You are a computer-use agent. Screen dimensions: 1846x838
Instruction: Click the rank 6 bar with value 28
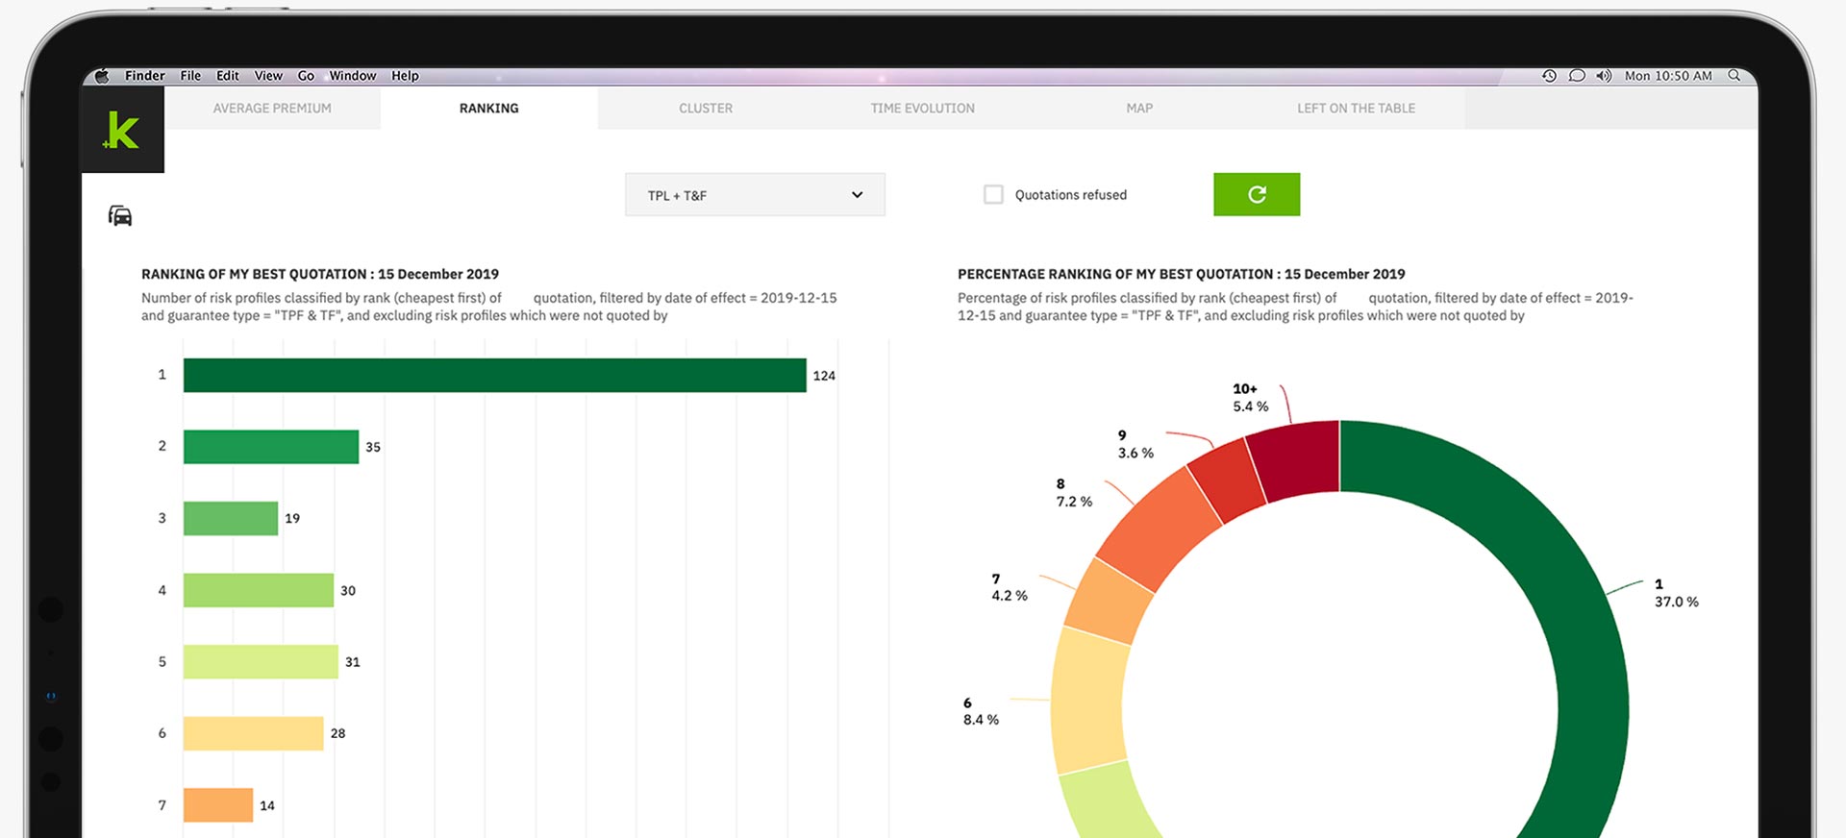click(x=253, y=733)
